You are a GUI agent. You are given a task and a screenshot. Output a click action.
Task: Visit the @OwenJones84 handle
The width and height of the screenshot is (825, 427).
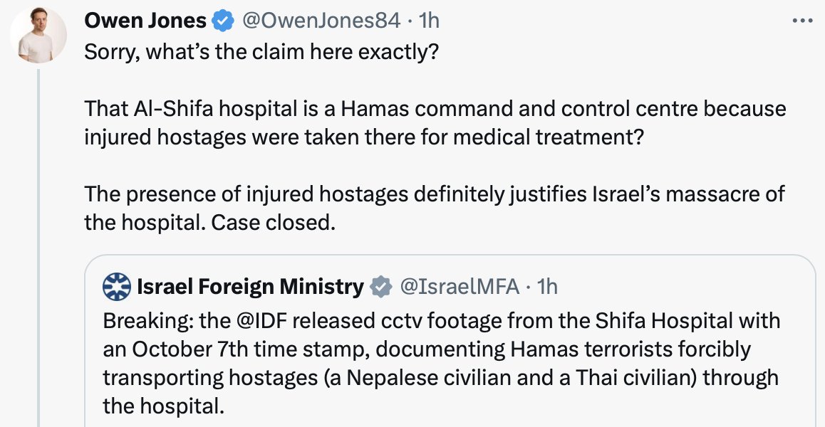click(x=321, y=21)
